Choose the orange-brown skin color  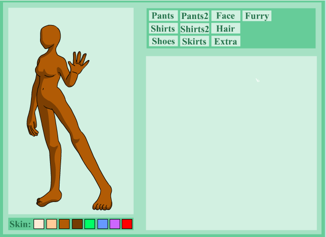[x=64, y=224]
